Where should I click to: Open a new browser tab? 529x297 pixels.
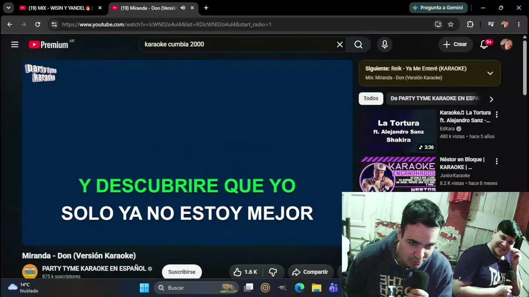point(206,8)
